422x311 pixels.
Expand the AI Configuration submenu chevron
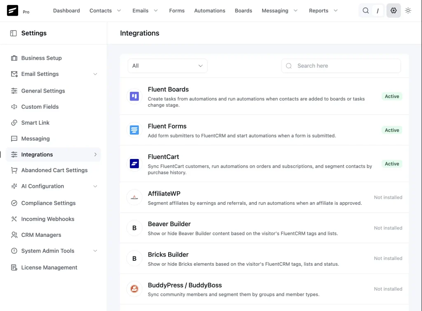pos(95,186)
